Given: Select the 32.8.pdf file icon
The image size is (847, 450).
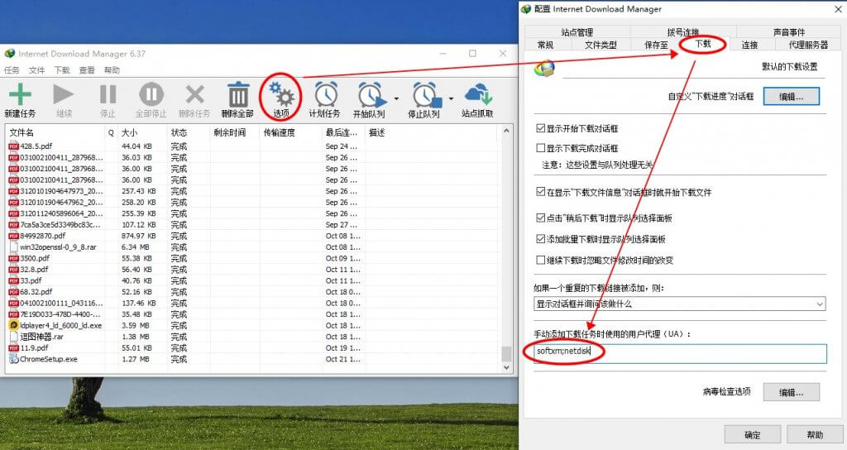Looking at the screenshot, I should (x=13, y=269).
